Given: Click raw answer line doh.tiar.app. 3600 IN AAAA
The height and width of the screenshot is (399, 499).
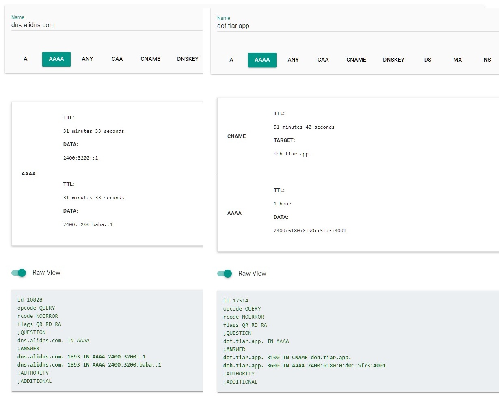Looking at the screenshot, I should point(305,366).
